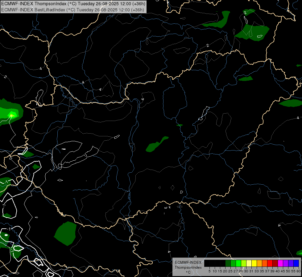Click the BestLiftedIndex title line at top
The width and height of the screenshot is (302, 277).
tap(72, 10)
